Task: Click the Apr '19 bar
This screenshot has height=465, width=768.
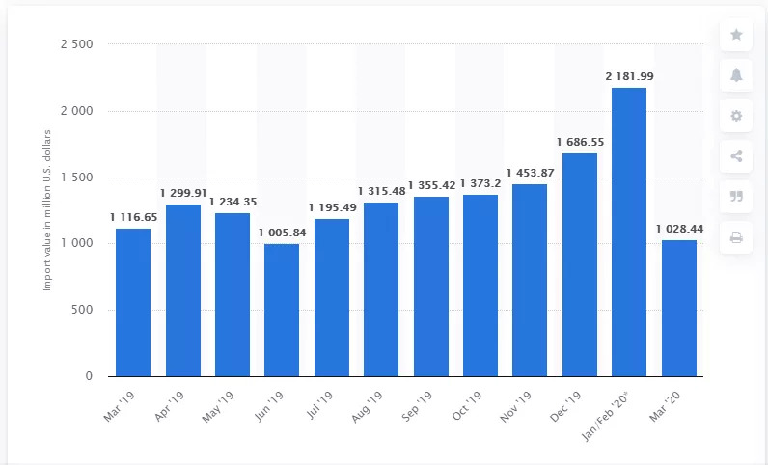Action: point(183,290)
